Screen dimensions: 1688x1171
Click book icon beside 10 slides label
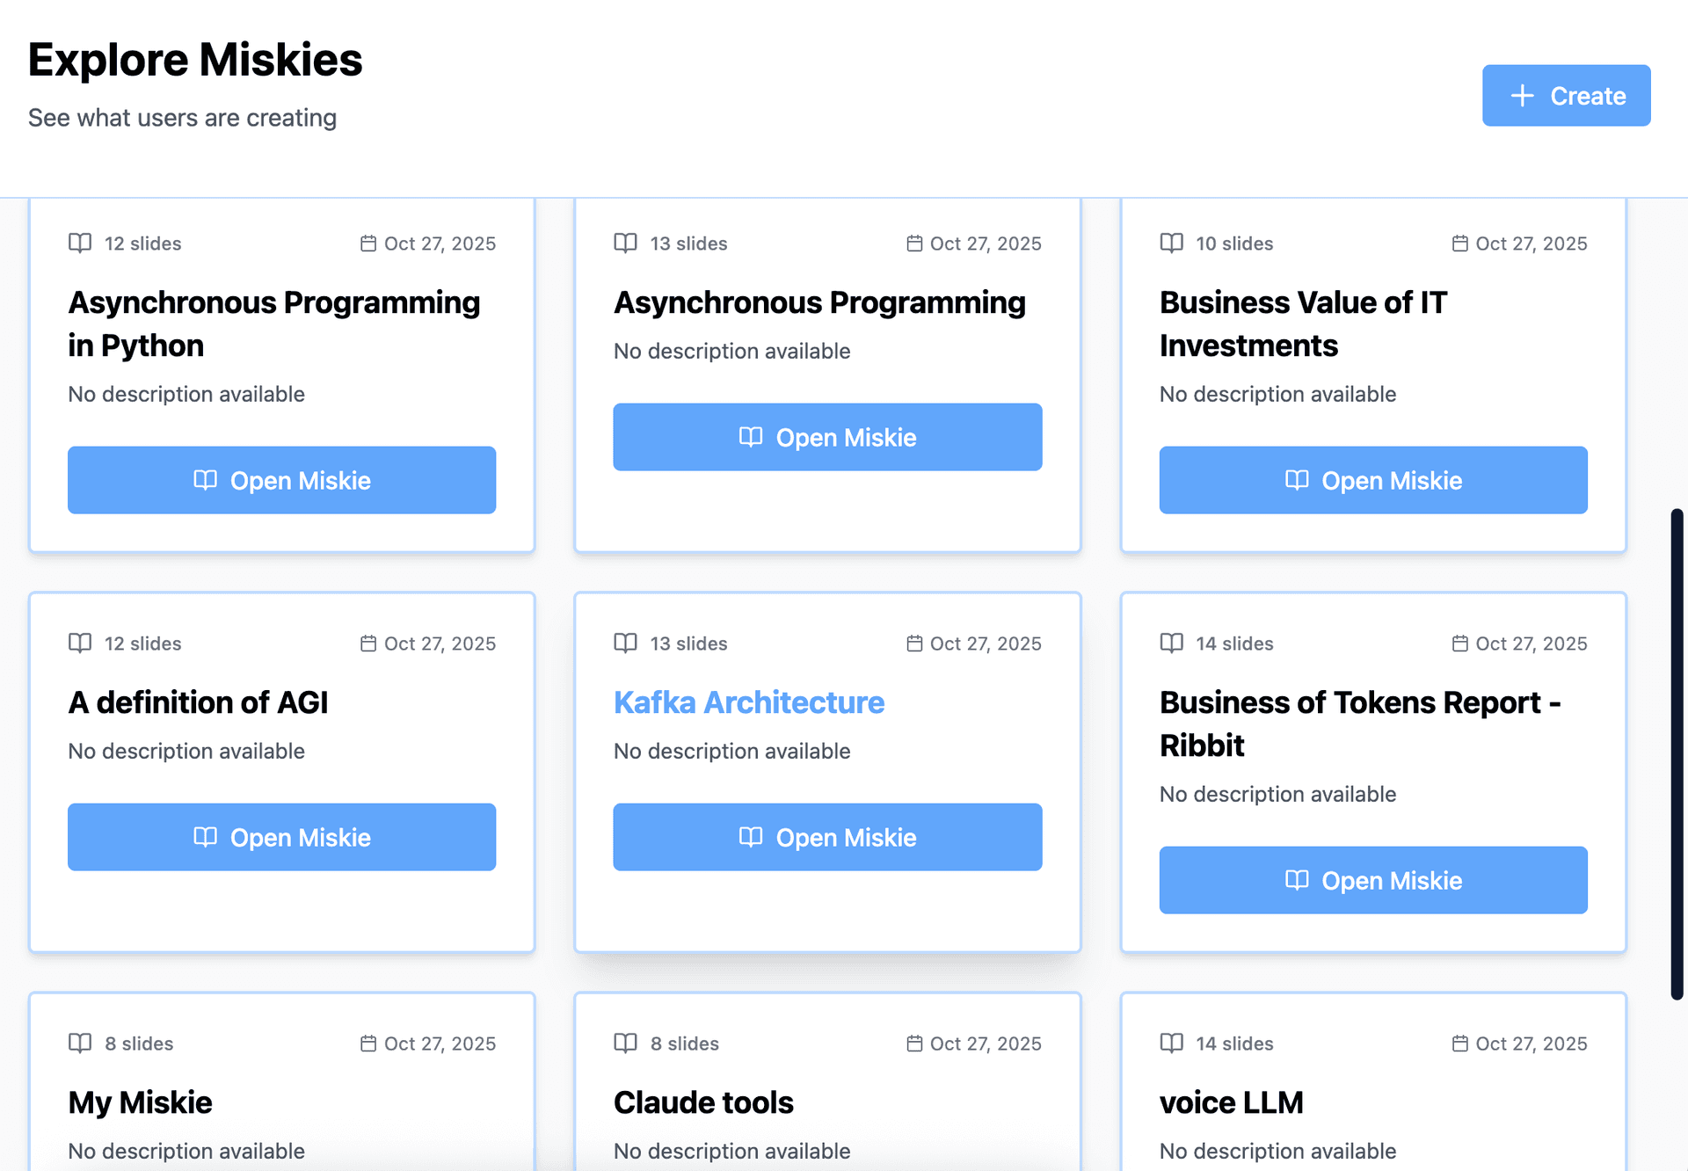click(x=1171, y=244)
